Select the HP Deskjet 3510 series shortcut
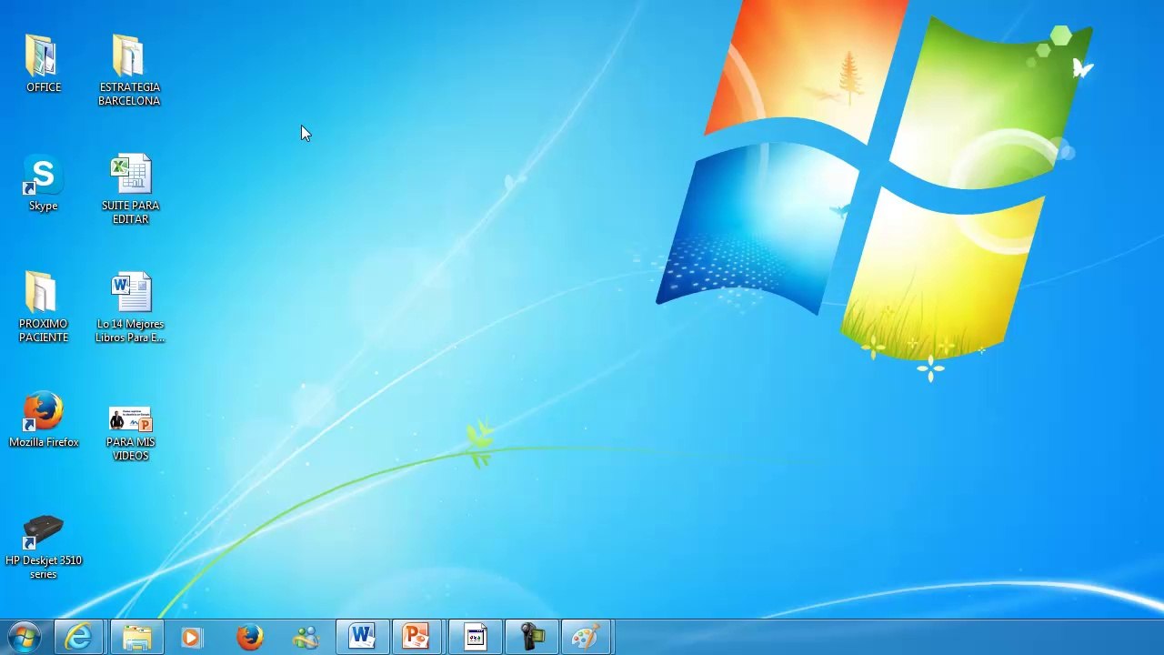 pyautogui.click(x=43, y=547)
